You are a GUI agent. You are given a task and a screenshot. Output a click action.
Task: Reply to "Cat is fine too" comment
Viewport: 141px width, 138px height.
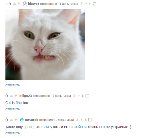click(x=13, y=109)
